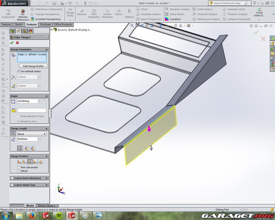This screenshot has height=220, width=275.
Task: Click the Edit Flange Profile button
Action: [33, 66]
